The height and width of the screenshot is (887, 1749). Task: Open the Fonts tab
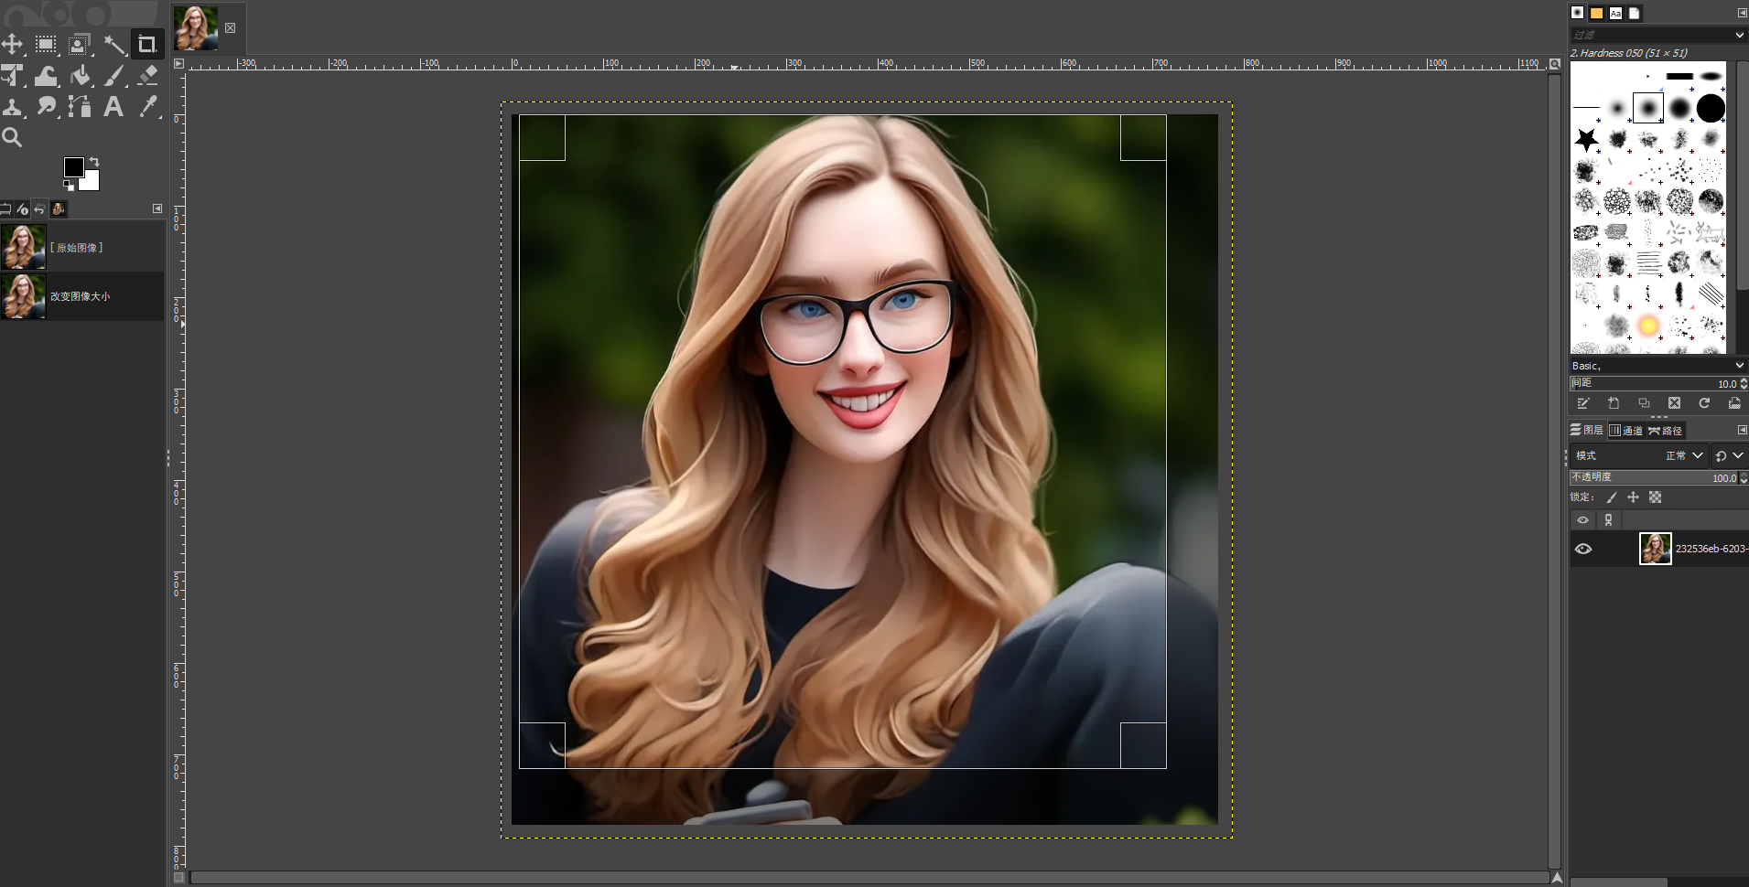[x=1615, y=13]
